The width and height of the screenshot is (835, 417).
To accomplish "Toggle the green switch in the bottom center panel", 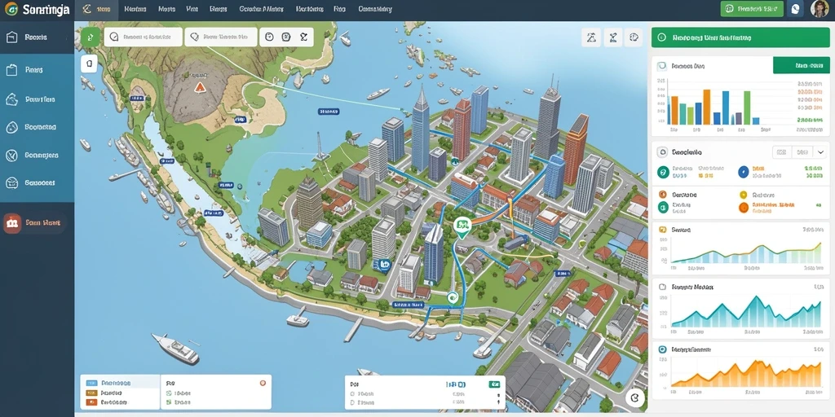I will [x=495, y=384].
